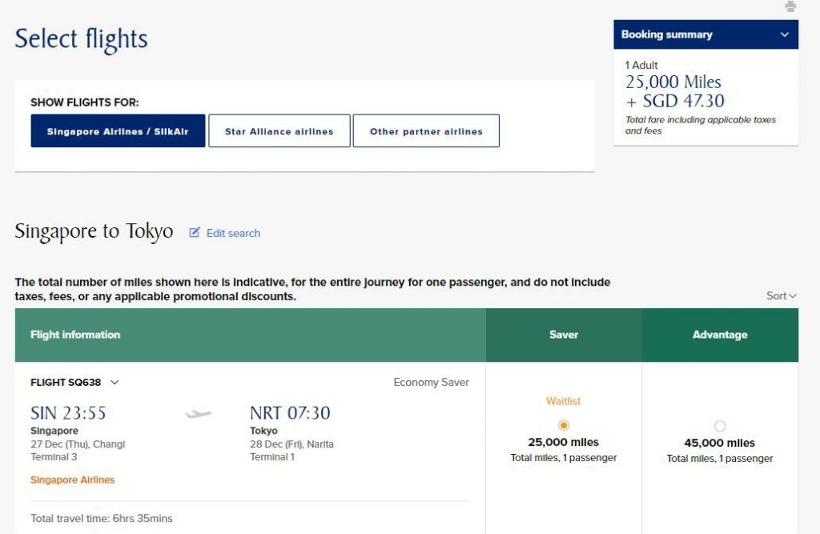Switch to the Star Alliance airlines tab

279,130
